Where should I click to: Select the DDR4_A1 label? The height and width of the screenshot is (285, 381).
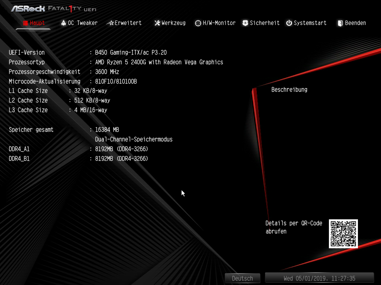(x=19, y=149)
